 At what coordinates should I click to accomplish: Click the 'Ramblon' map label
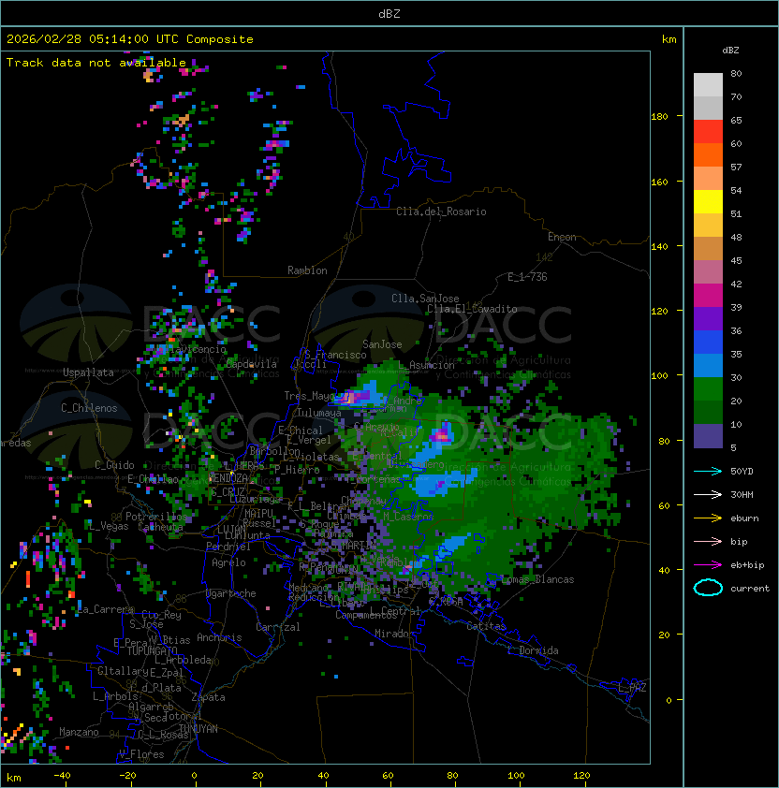pyautogui.click(x=307, y=270)
